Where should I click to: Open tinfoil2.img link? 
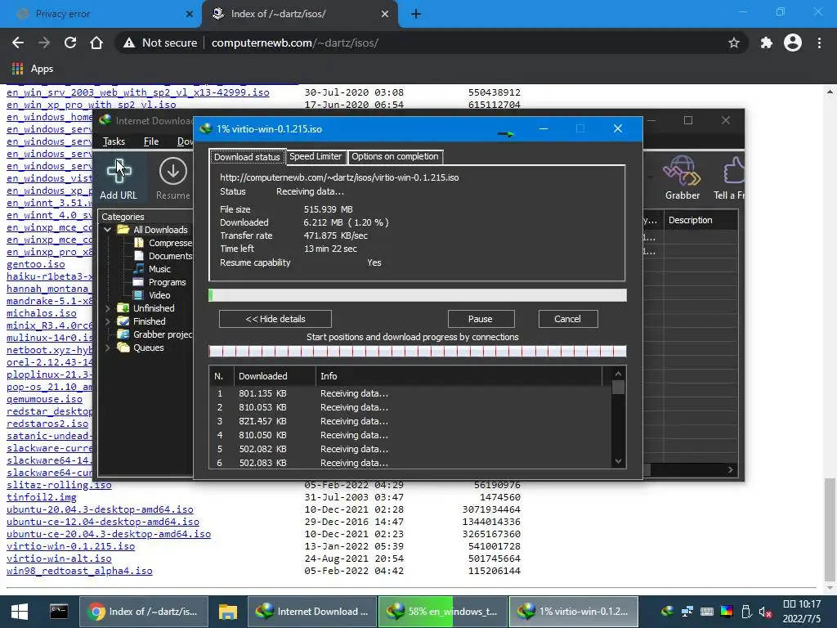point(41,497)
